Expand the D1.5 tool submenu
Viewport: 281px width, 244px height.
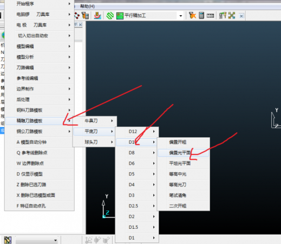click(137, 227)
